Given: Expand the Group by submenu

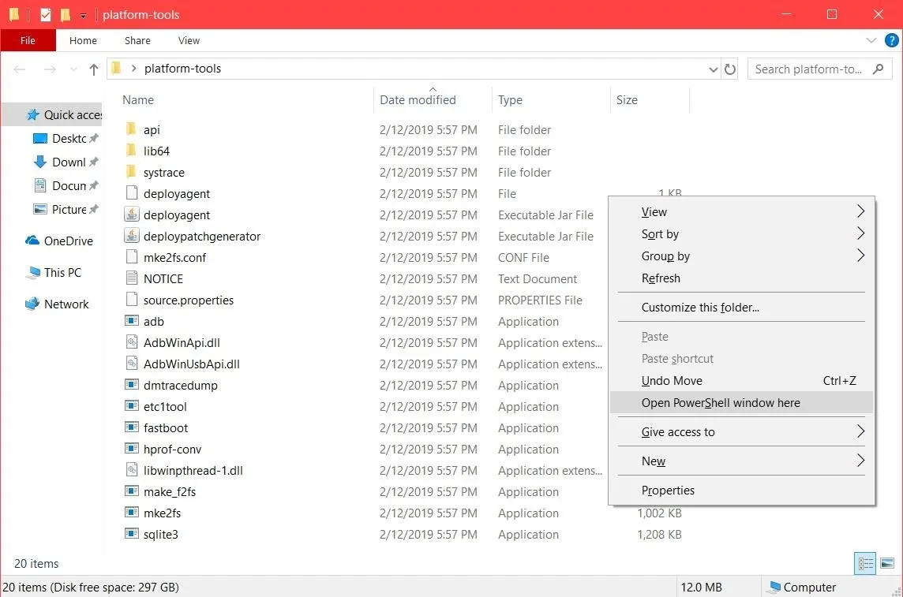Looking at the screenshot, I should [860, 256].
